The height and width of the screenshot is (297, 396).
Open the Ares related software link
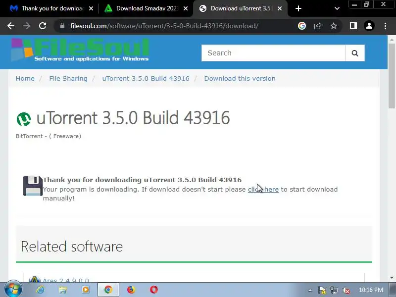point(66,280)
